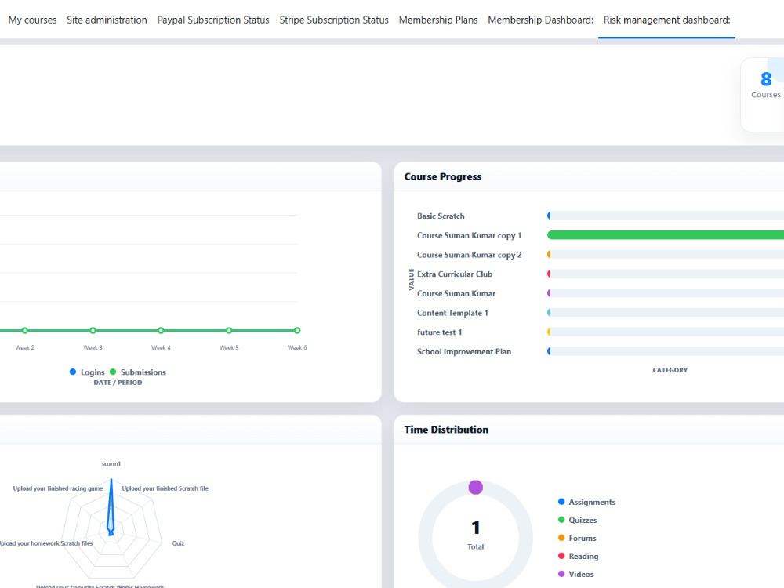
Task: Toggle Quizzes in Time Distribution legend
Action: [578, 520]
